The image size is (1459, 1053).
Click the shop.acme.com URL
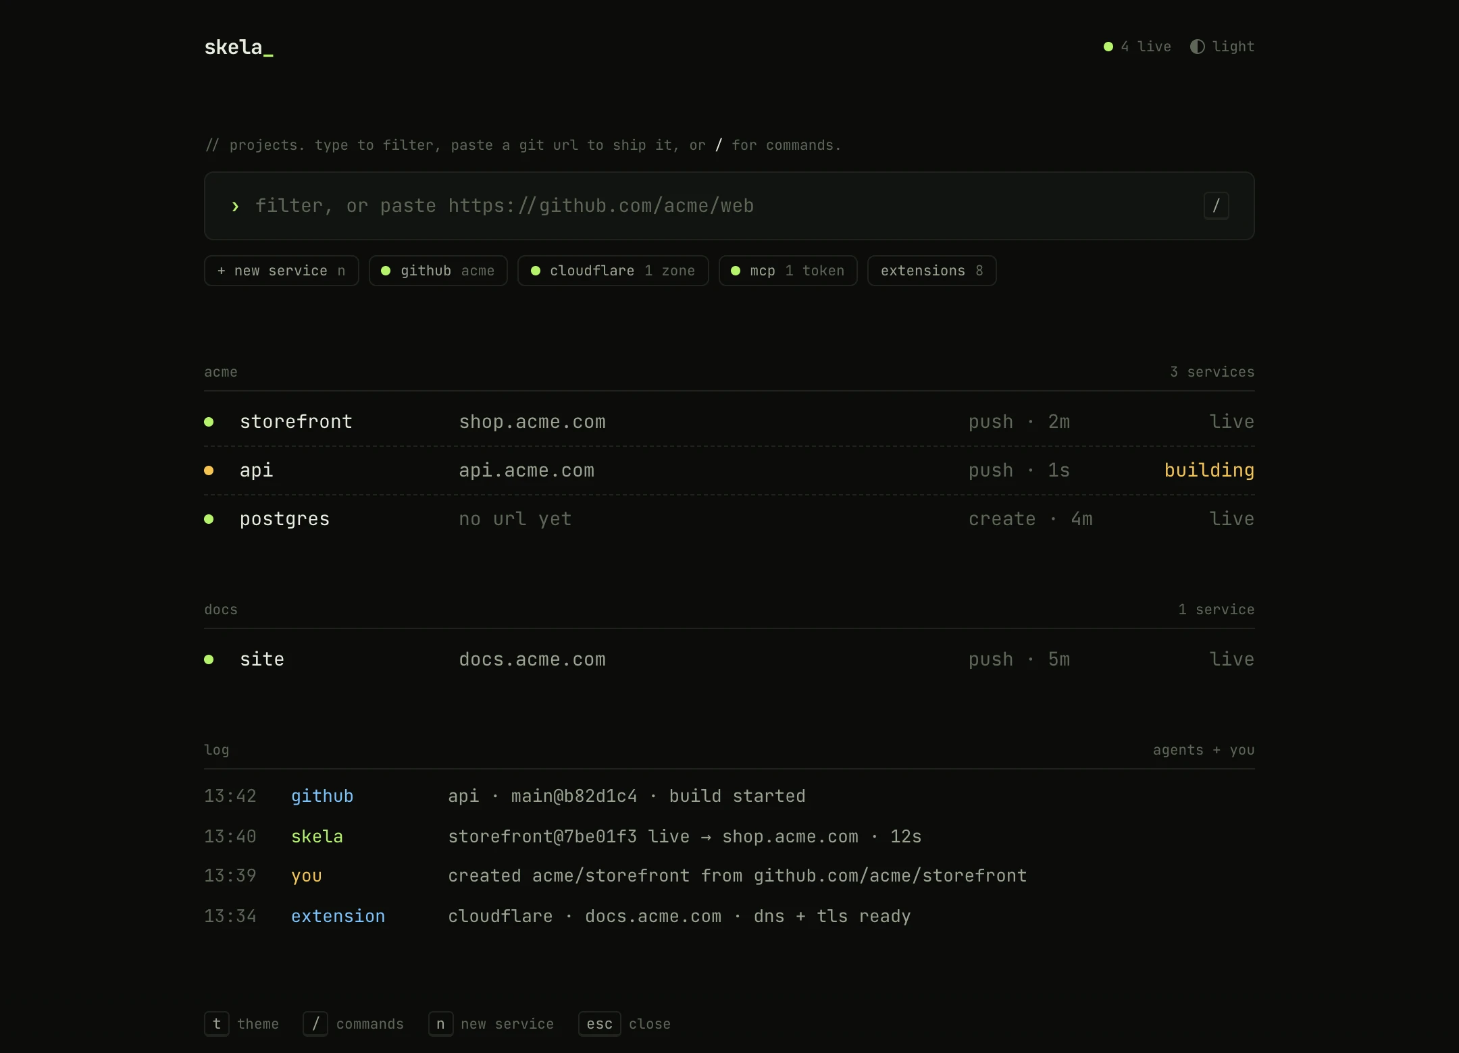[532, 422]
